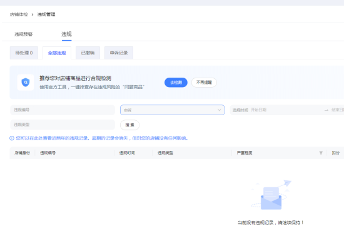
Task: Focus the 违规编号 input field
Action: click(63, 110)
